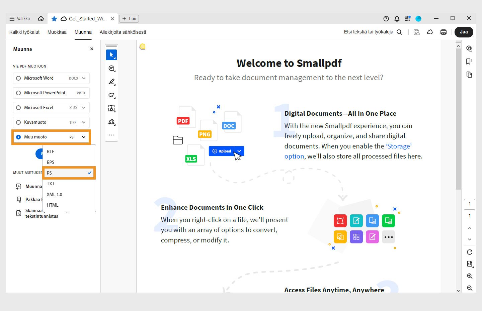Click the rotate view icon
Screen dimensions: 482x311
(470, 252)
